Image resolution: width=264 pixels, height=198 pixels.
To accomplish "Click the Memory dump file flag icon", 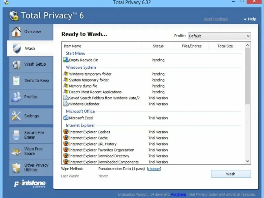I will pos(66,86).
